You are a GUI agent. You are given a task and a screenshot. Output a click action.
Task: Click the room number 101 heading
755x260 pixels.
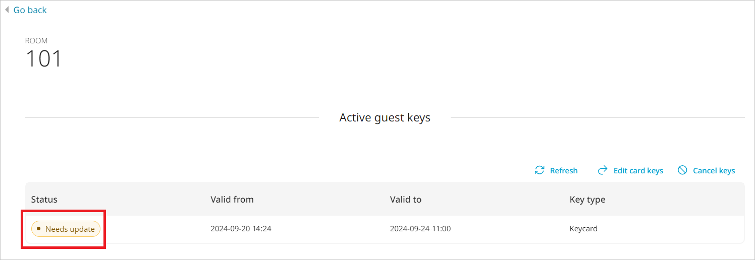44,59
